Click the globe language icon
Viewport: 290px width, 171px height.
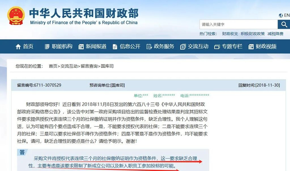pyautogui.click(x=281, y=15)
